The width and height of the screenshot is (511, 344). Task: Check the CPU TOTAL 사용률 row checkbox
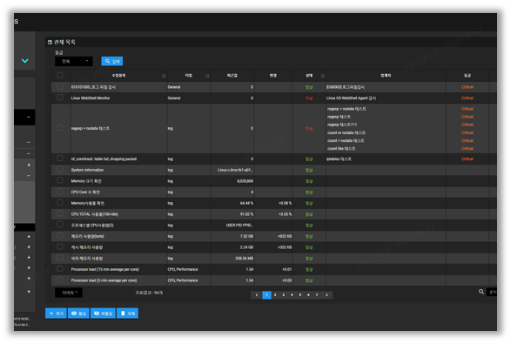click(x=60, y=213)
